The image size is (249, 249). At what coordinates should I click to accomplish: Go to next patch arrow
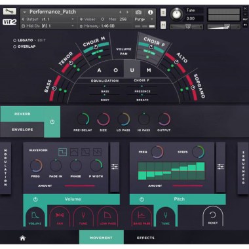(x=128, y=12)
